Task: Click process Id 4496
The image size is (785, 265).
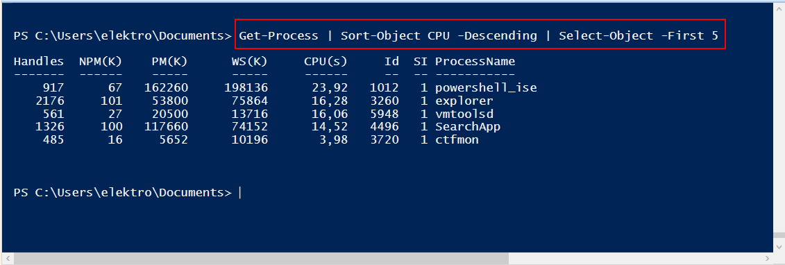Action: [384, 127]
